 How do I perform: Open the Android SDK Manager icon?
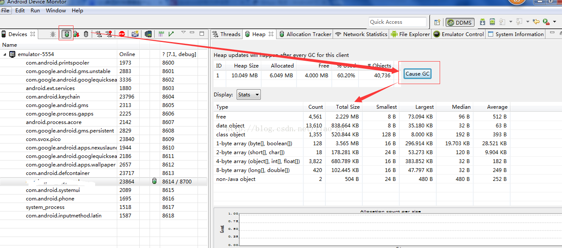pyautogui.click(x=483, y=22)
